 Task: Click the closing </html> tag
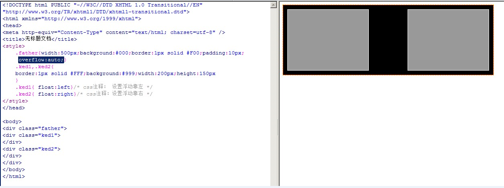tap(14, 176)
